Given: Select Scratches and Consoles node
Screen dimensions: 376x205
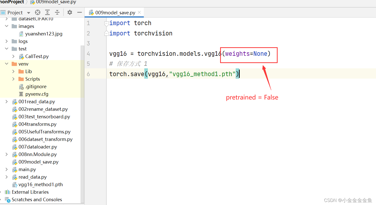Looking at the screenshot, I should (x=37, y=199).
